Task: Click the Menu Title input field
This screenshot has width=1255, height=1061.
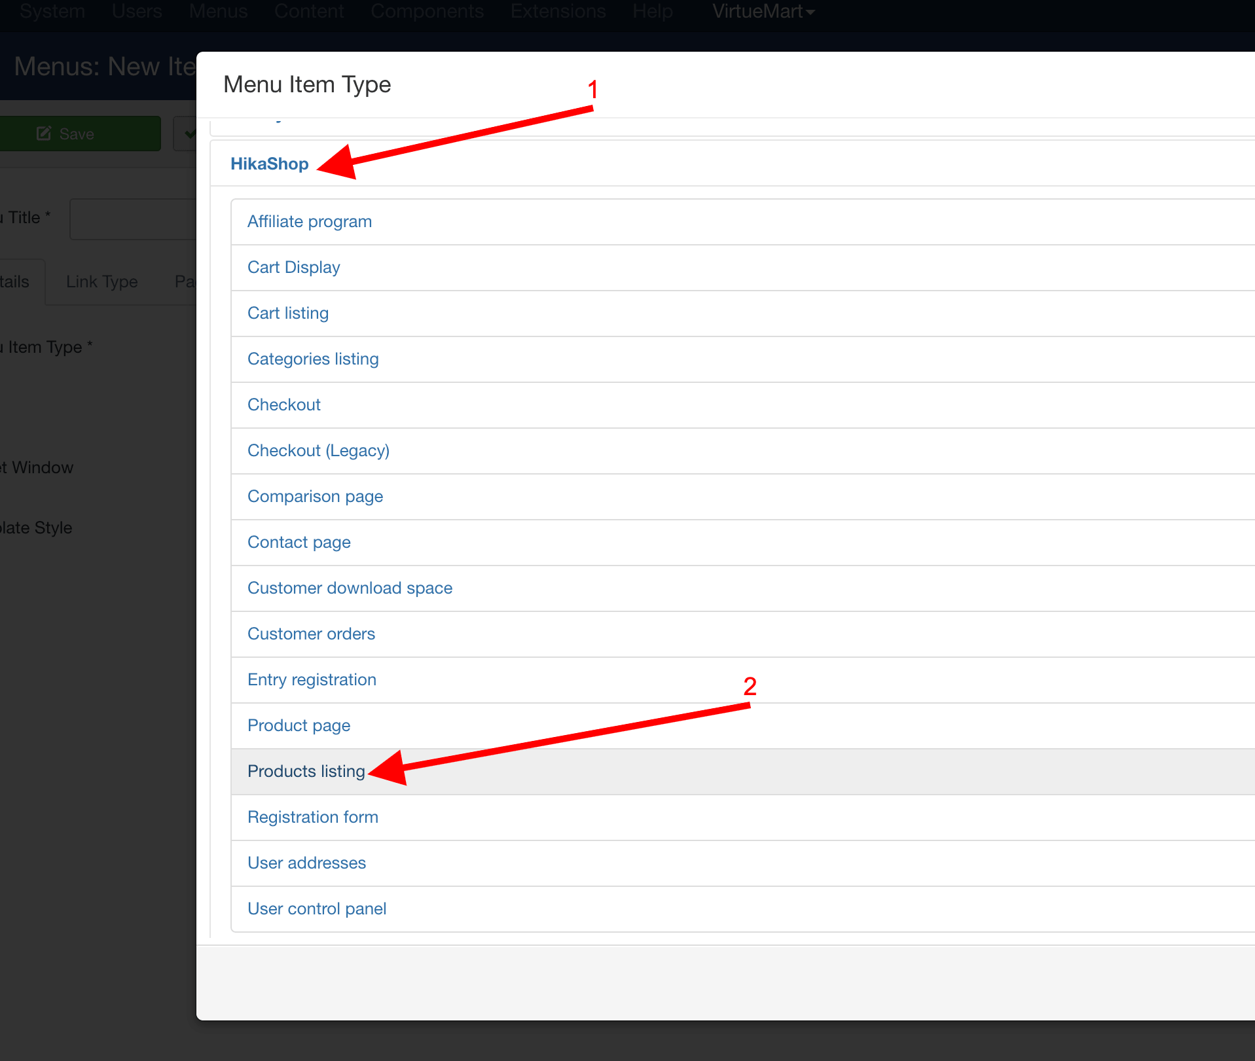Action: 133,219
